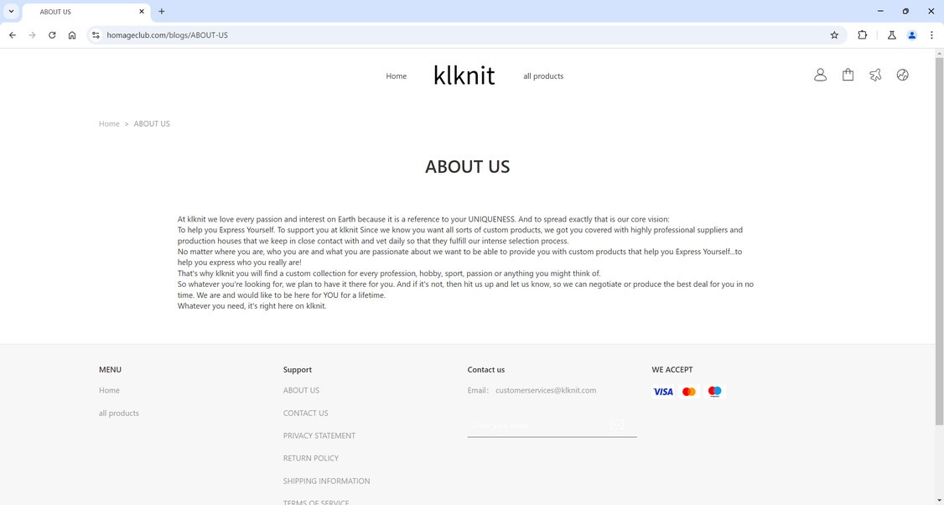Expand the tab search dropdown arrow
Viewport: 944px width, 505px height.
(11, 12)
